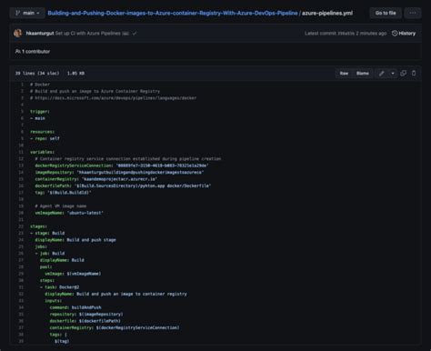The height and width of the screenshot is (351, 431).
Task: Open the Blame view
Action: (x=363, y=74)
